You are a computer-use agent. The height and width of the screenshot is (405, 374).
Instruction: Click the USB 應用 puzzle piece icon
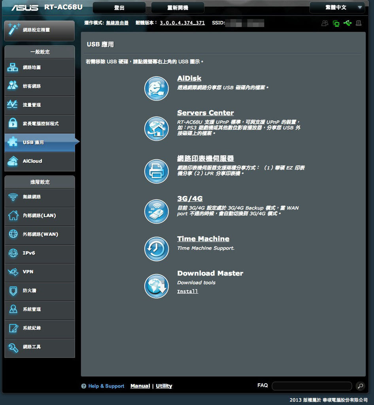tap(12, 142)
